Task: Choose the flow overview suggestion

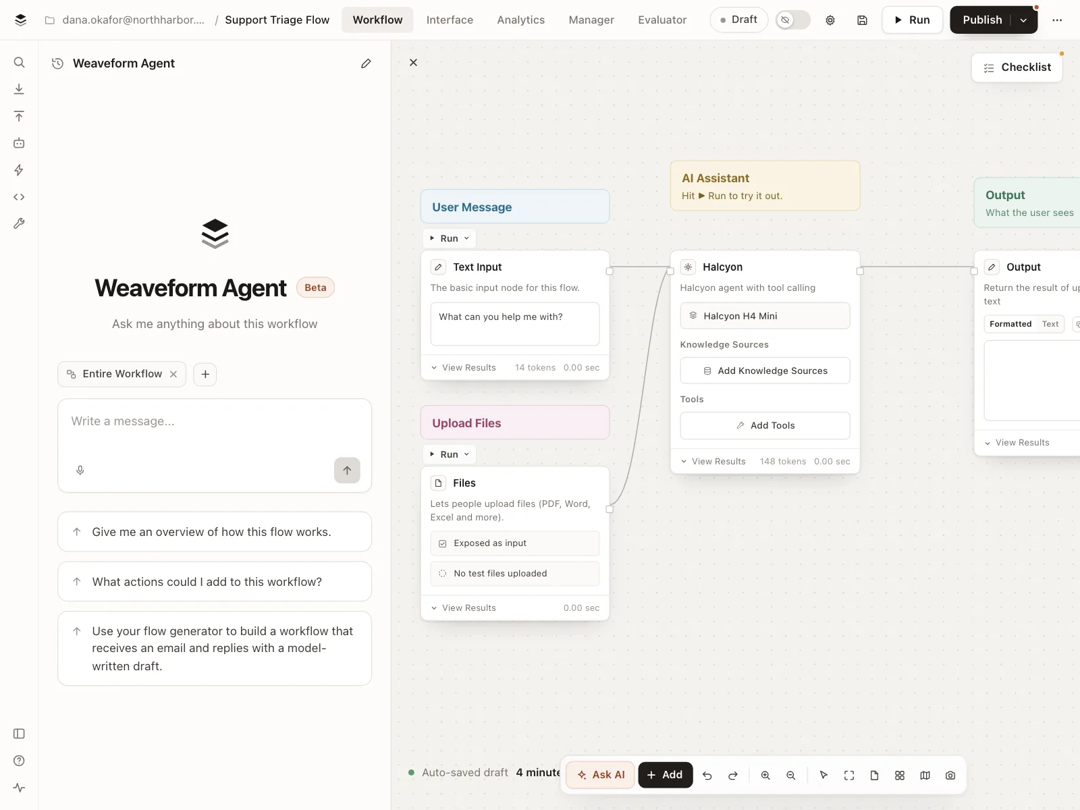Action: 215,532
